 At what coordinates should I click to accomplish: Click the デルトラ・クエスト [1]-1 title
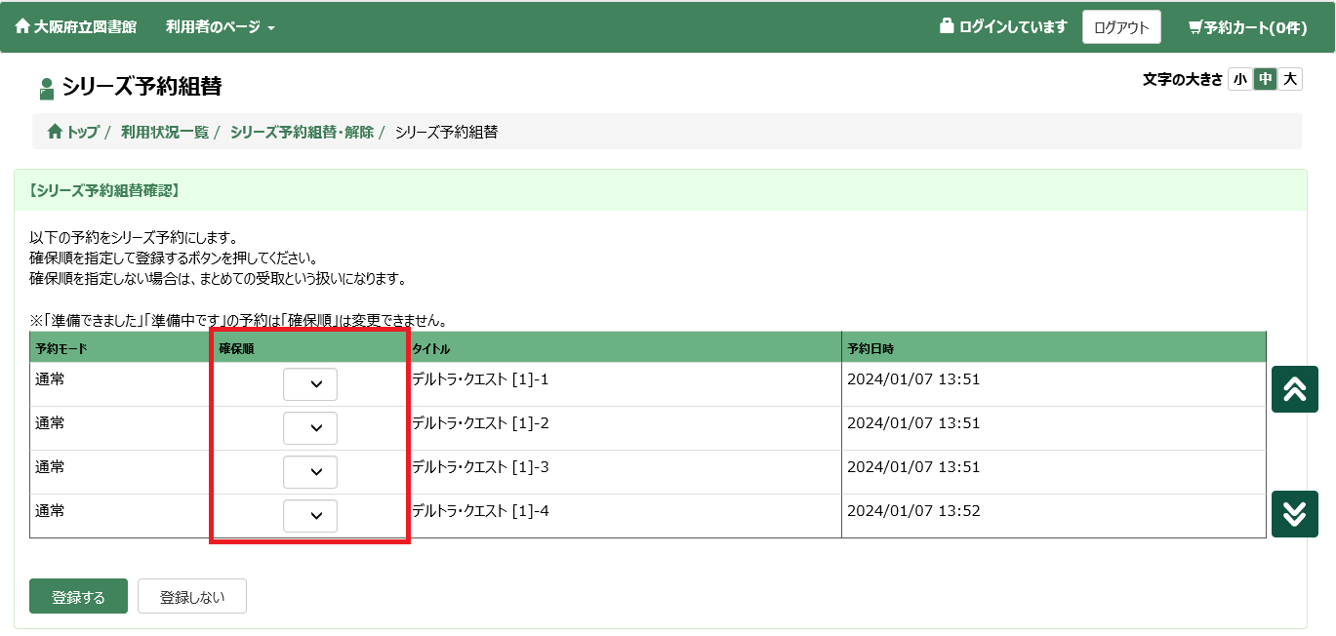click(480, 379)
